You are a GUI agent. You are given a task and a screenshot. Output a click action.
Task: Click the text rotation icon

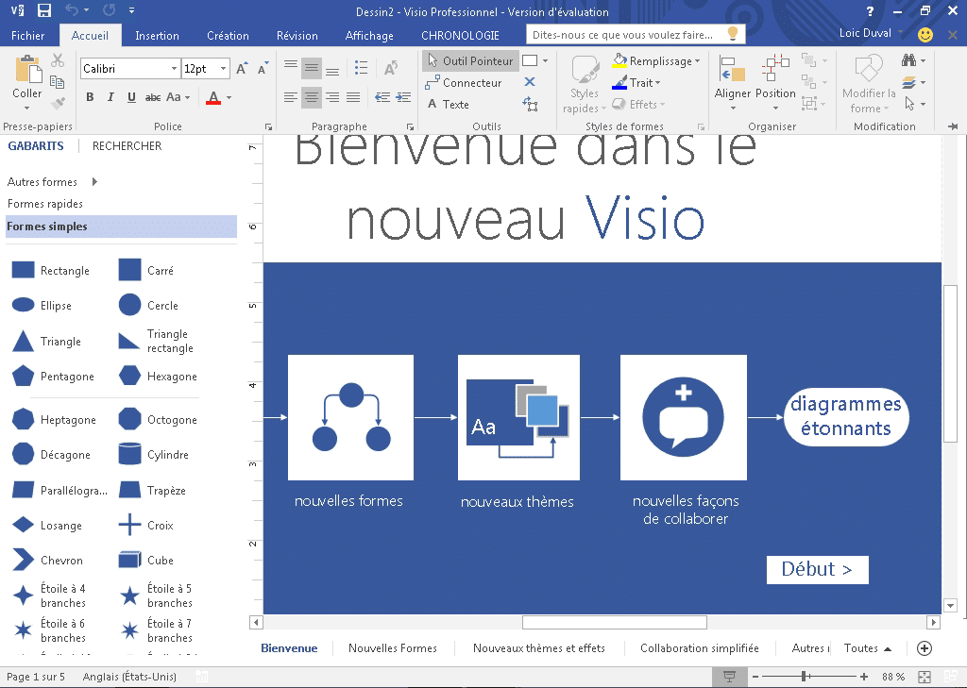coord(391,68)
